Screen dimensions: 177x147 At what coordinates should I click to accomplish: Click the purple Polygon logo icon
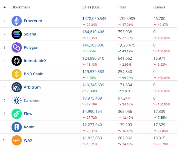[17, 47]
